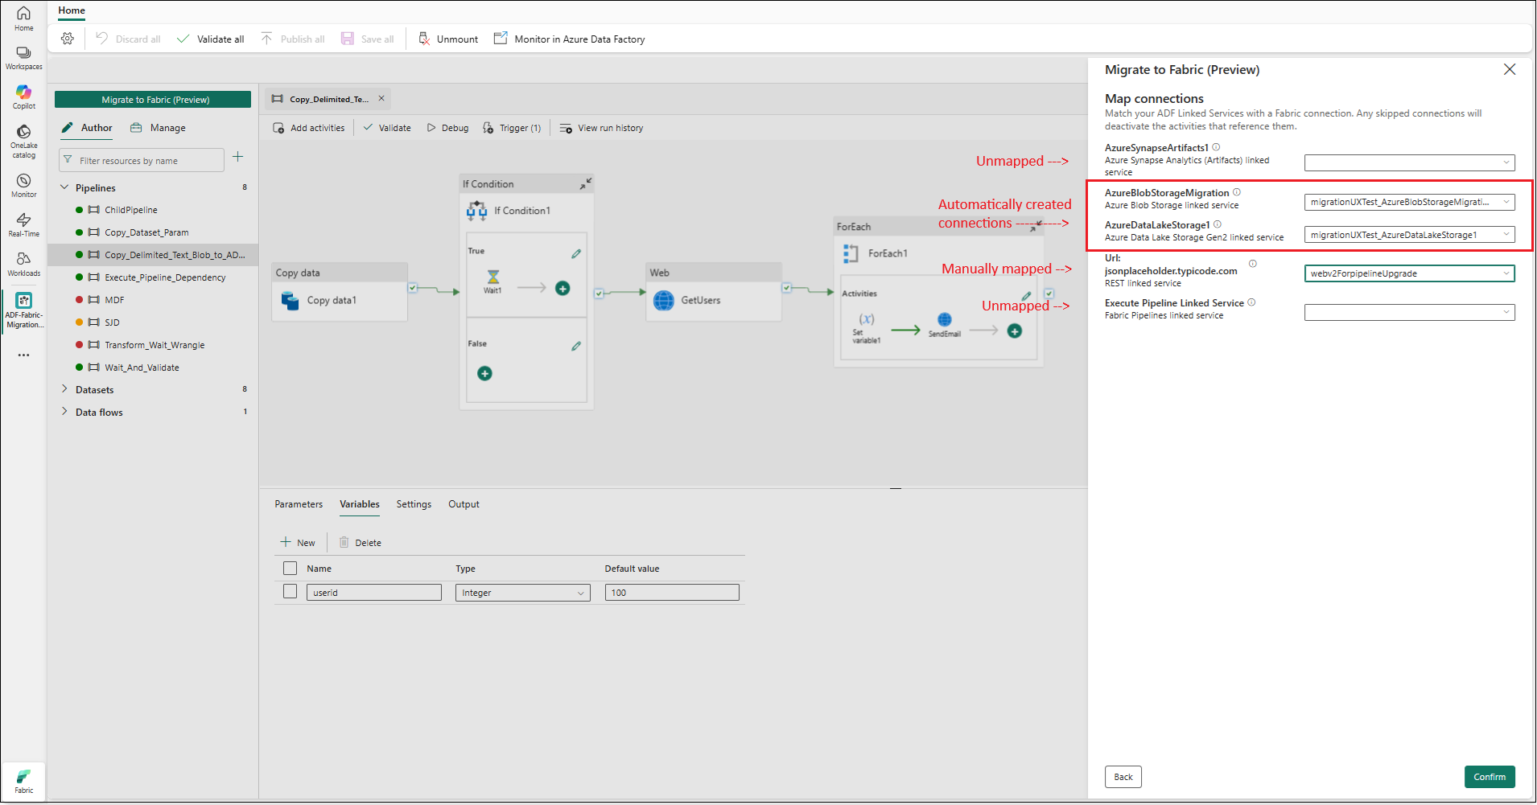Add a new resource with plus icon
The width and height of the screenshot is (1537, 805).
point(238,157)
